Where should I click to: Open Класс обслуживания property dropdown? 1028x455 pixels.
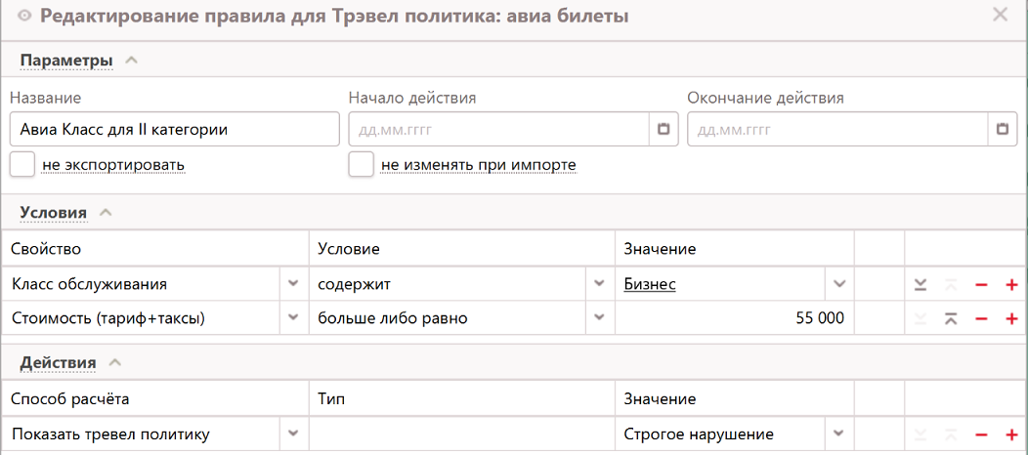[292, 285]
